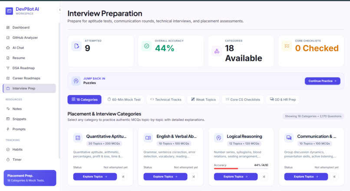Click English & Verbal book icon
The image size is (350, 191).
[148, 138]
